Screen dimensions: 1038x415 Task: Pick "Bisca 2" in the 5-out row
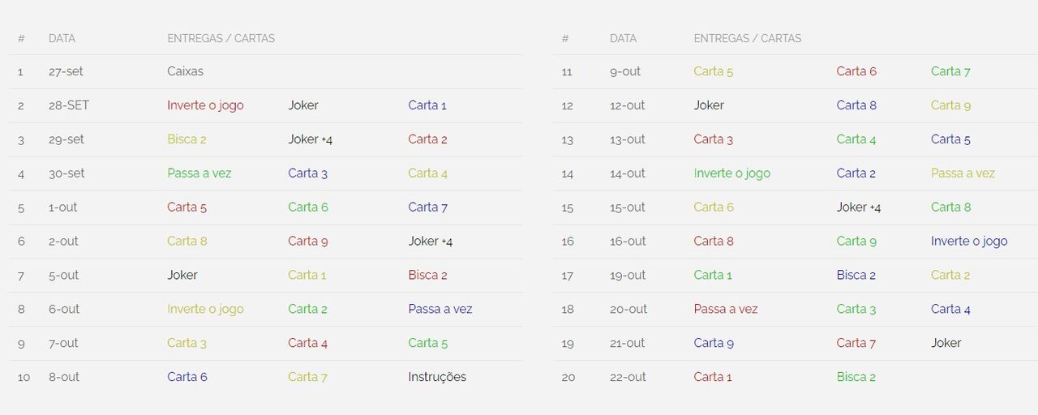427,276
